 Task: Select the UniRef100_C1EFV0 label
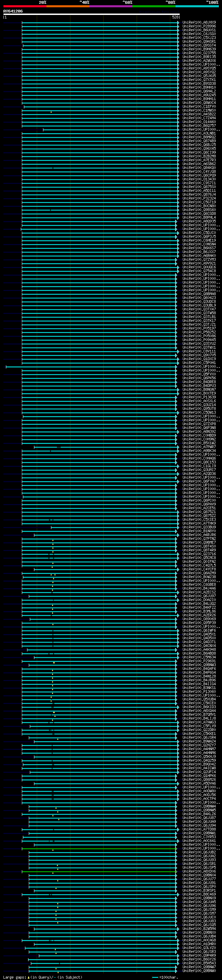click(x=199, y=106)
